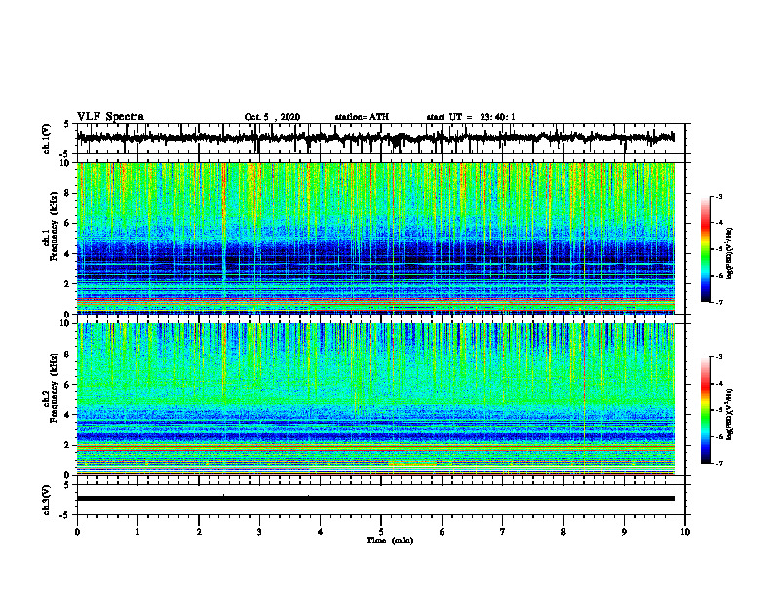Click the ch.2 colorbar '-7' scale label
Viewport: 772px width, 596px height.
click(718, 463)
